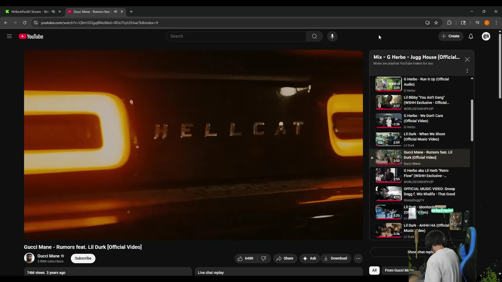The height and width of the screenshot is (282, 502).
Task: Select the From Gucci Mane chip
Action: point(399,270)
